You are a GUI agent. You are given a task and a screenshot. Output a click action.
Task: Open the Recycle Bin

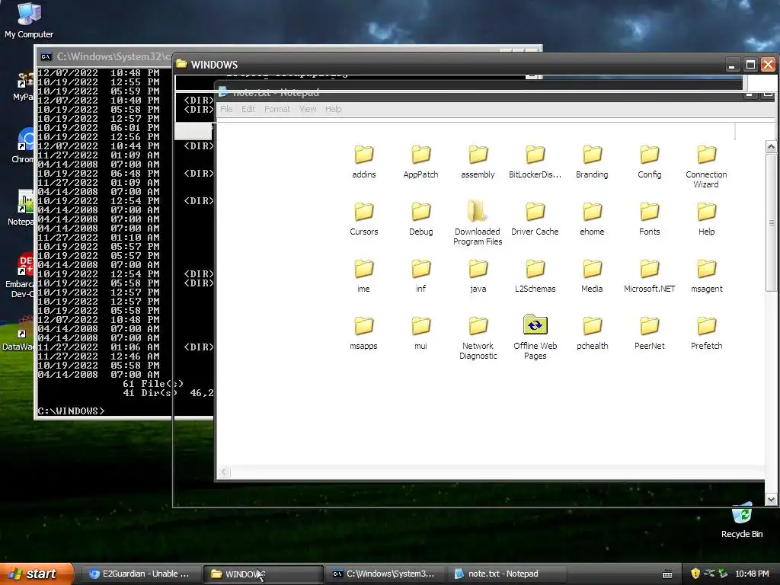pyautogui.click(x=742, y=521)
